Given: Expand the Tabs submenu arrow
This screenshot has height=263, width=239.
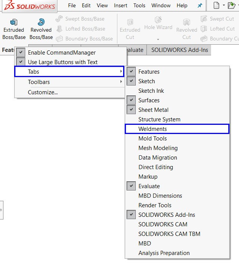Looking at the screenshot, I should coord(121,71).
